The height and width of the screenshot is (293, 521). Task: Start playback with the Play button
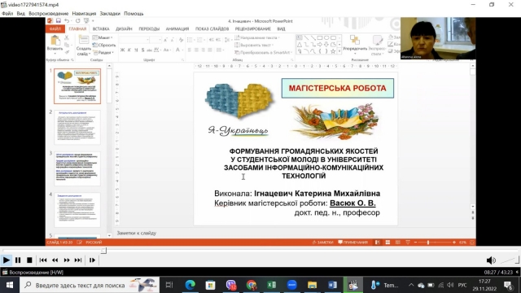[x=7, y=260]
